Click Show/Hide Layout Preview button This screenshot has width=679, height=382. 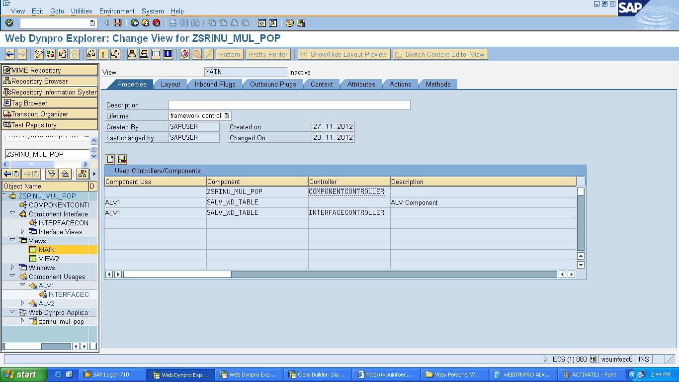[x=344, y=54]
